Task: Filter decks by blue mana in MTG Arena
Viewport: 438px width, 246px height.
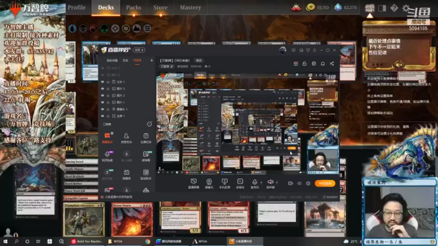Action: click(x=72, y=28)
